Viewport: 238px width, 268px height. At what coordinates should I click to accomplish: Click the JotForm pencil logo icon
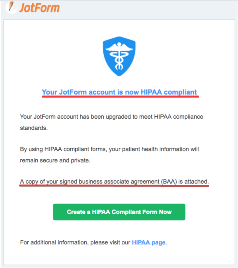[x=12, y=7]
